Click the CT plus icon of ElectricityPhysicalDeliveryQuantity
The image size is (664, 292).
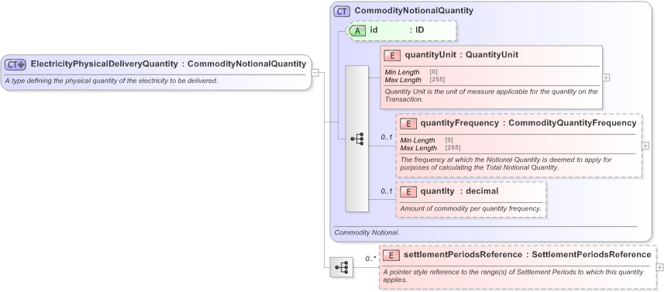[15, 64]
